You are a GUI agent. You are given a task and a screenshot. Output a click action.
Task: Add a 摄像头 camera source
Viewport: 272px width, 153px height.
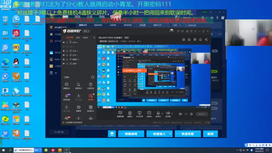[x=130, y=114]
